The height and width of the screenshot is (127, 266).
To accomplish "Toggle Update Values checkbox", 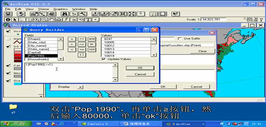I will pyautogui.click(x=103, y=59).
